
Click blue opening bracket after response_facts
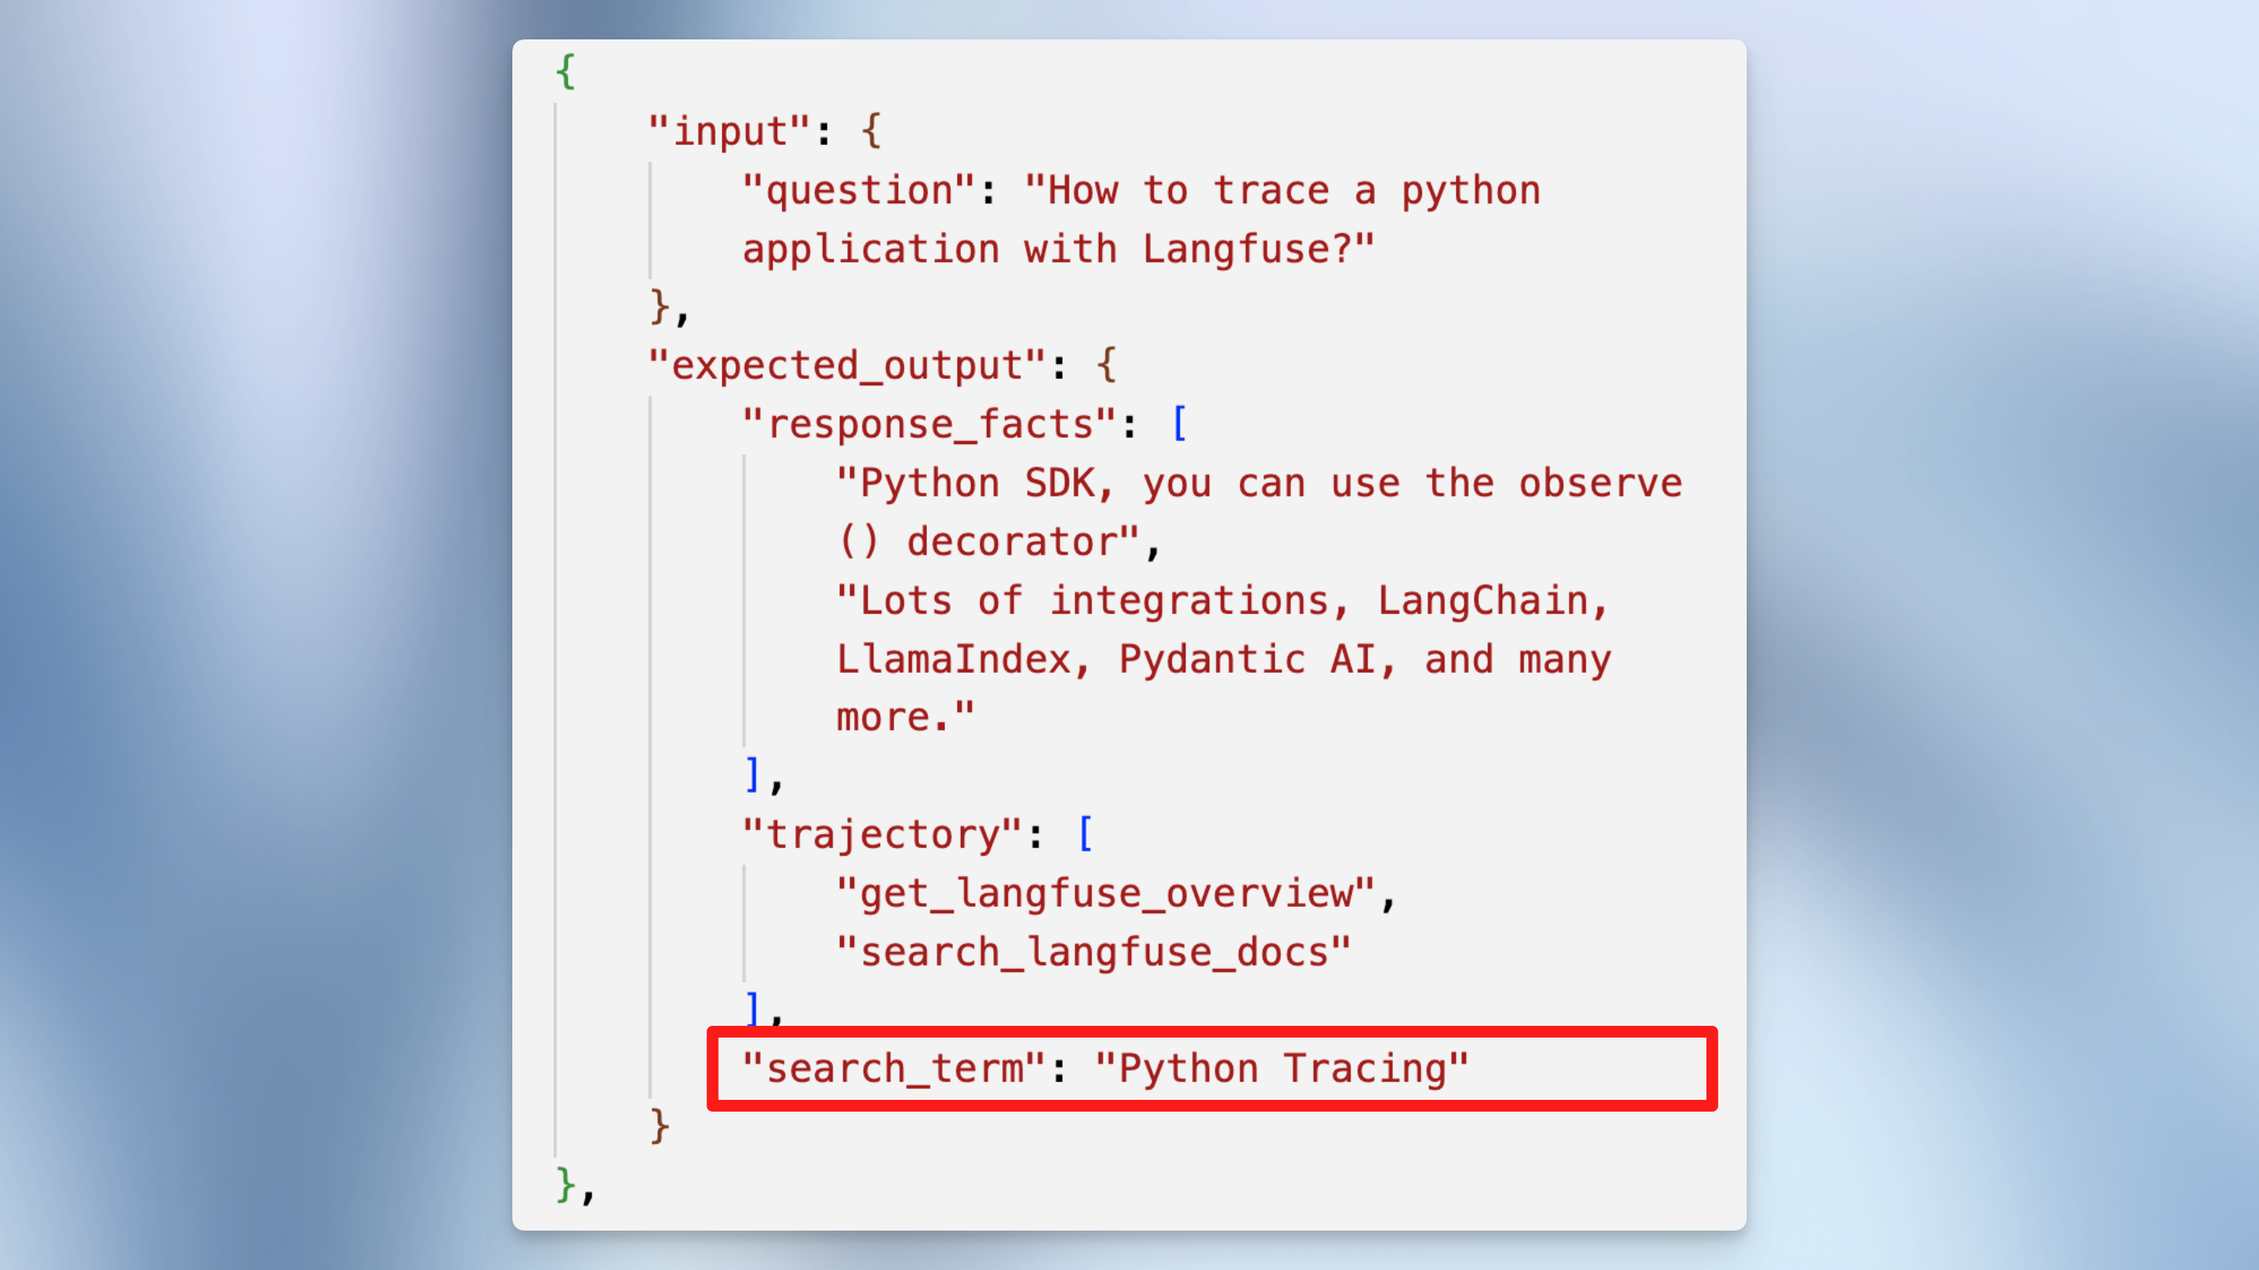1179,424
